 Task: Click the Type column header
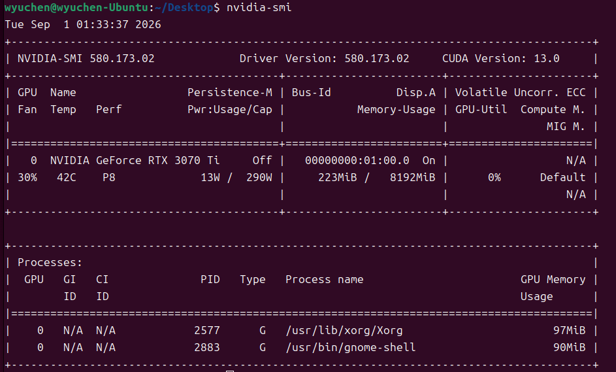tap(253, 280)
